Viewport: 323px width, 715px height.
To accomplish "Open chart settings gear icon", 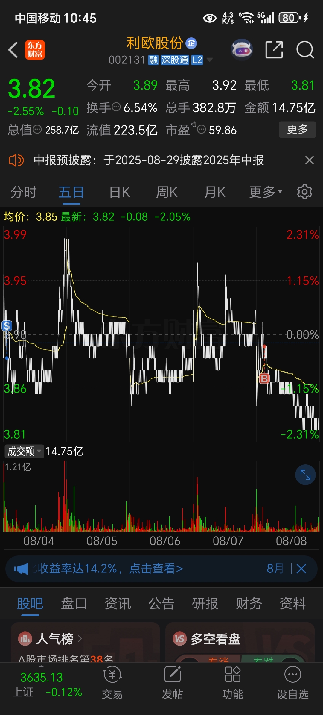I will [304, 192].
